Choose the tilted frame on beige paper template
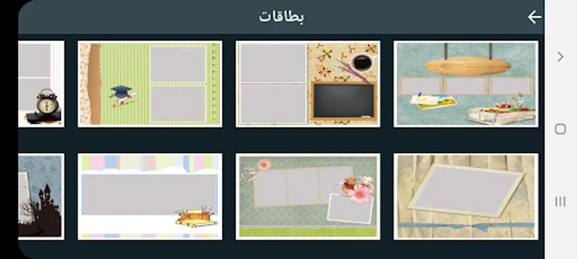 point(466,197)
